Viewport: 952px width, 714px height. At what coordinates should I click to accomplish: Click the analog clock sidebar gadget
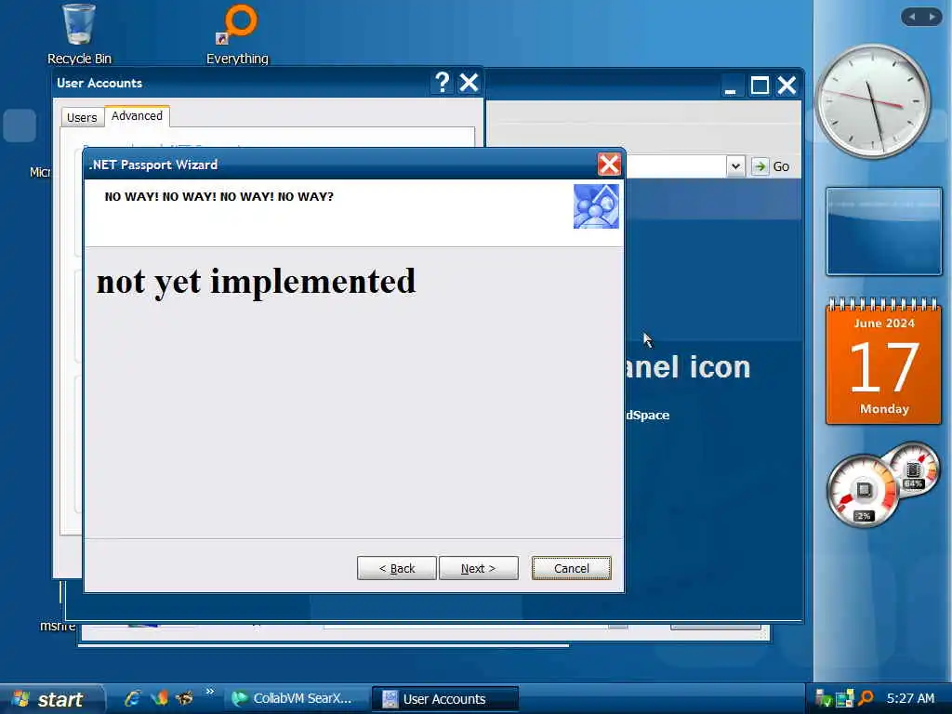(x=872, y=100)
